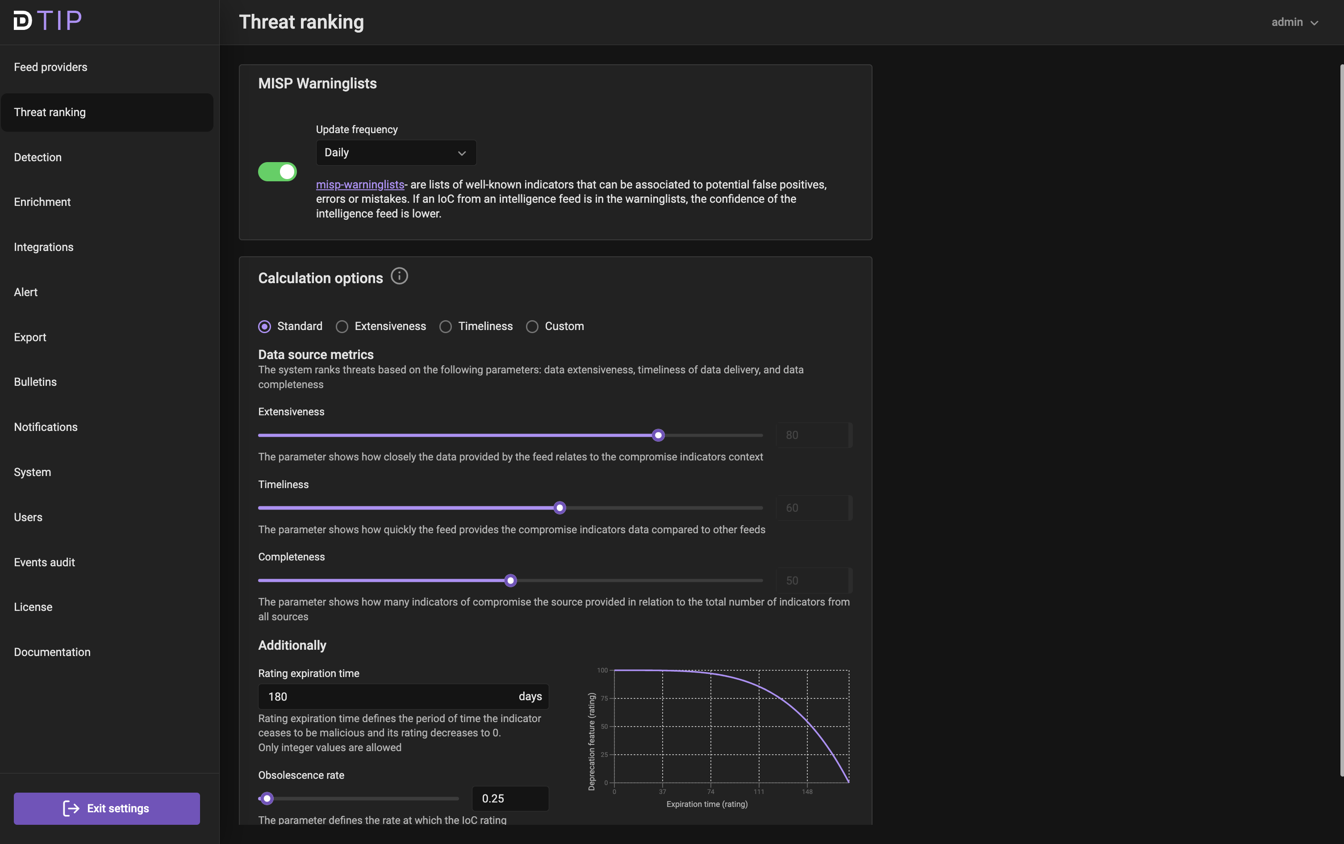Click the Obsolescence rate slider handle
Image resolution: width=1344 pixels, height=844 pixels.
267,798
